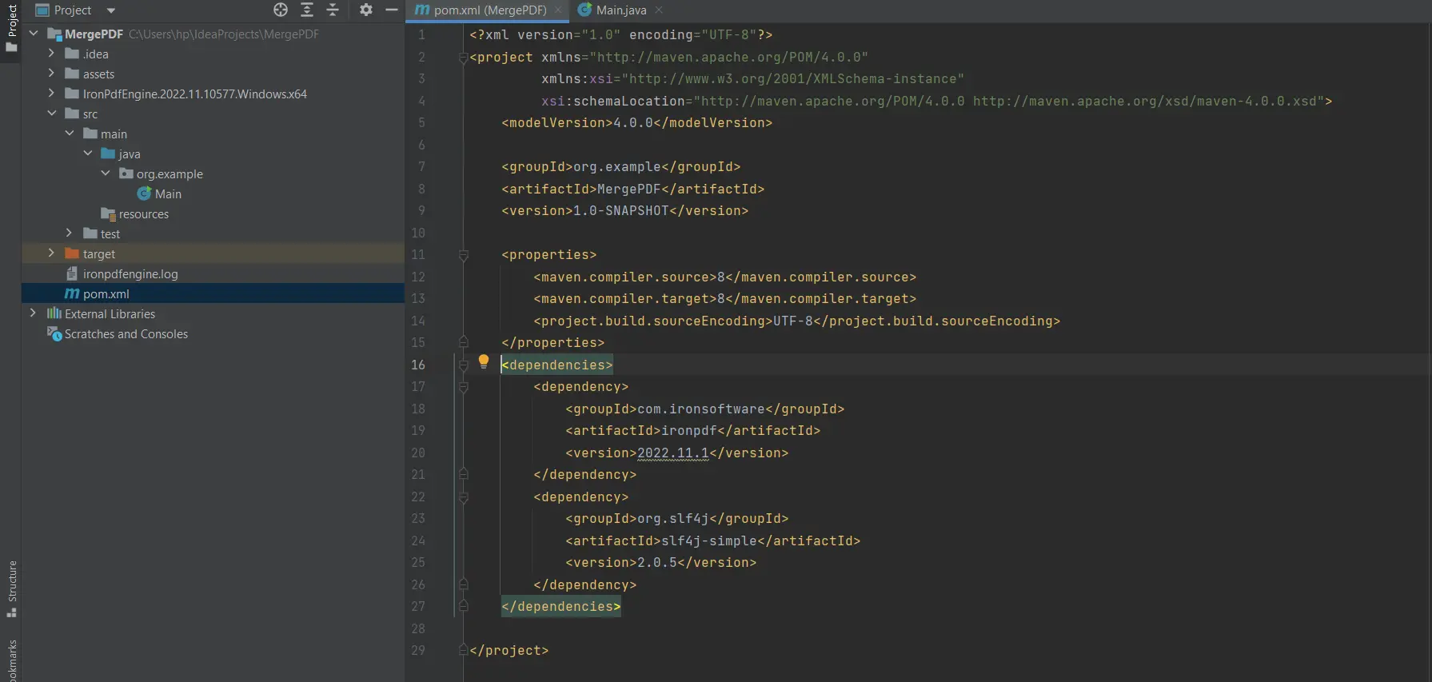Click the Maven icon on pom.xml tab

422,10
